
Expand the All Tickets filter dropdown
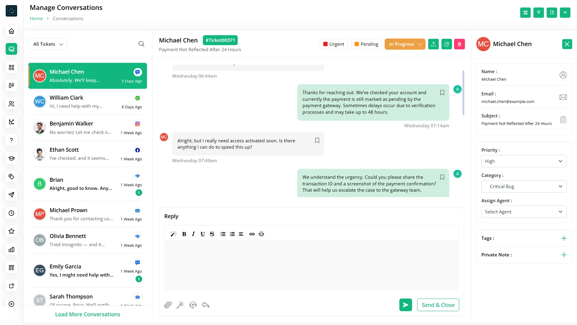tap(47, 44)
